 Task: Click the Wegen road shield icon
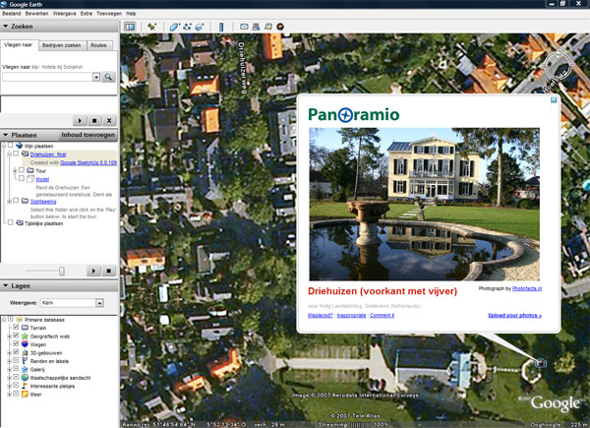[x=25, y=344]
